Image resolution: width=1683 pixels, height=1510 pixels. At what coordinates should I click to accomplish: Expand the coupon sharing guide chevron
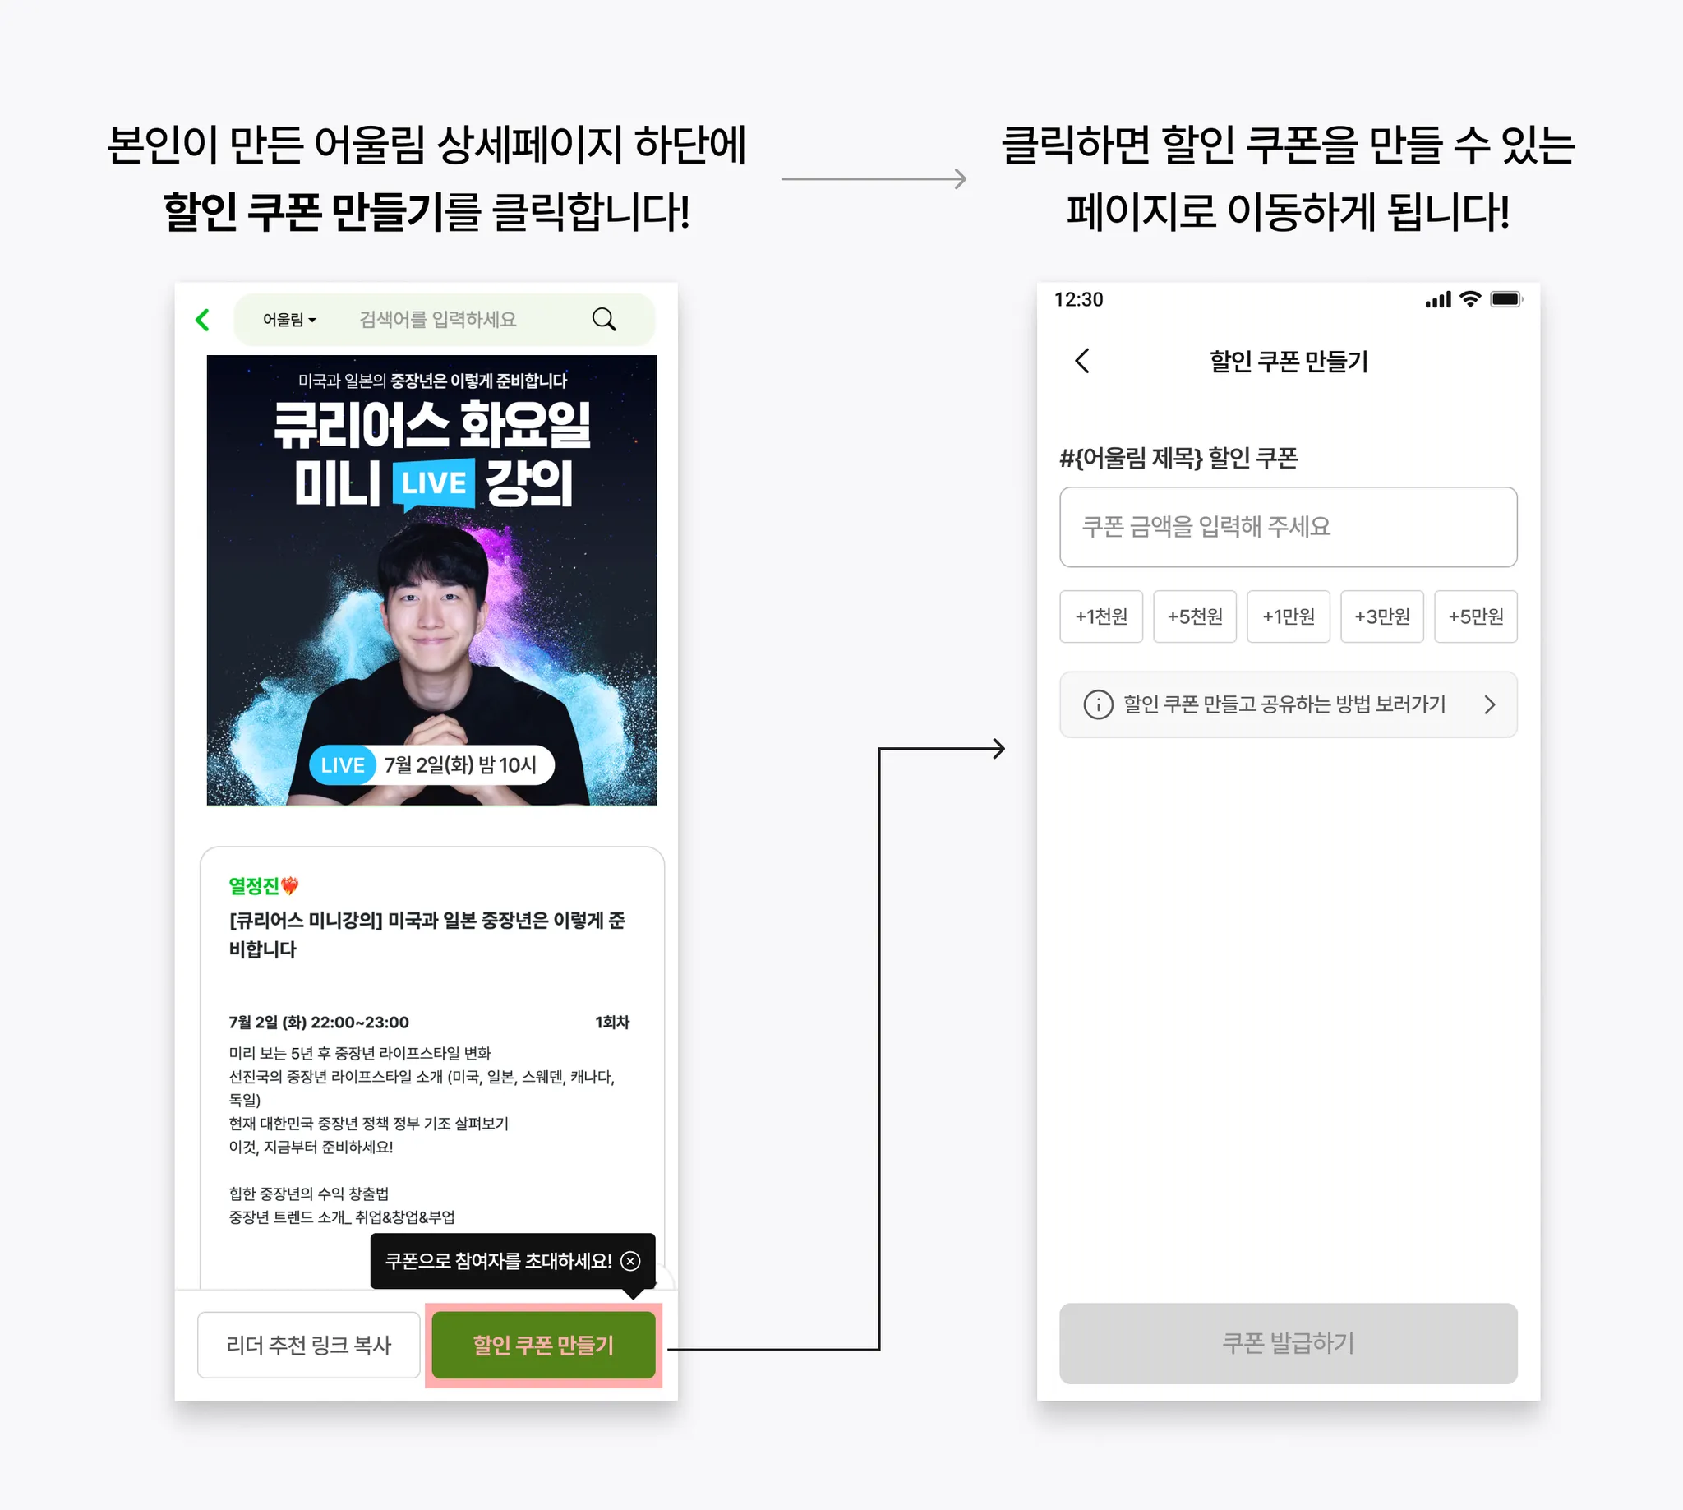tap(1490, 704)
